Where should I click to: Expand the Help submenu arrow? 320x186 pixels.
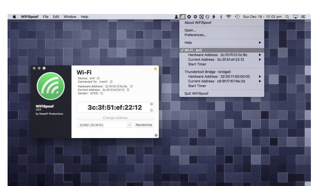coord(260,43)
